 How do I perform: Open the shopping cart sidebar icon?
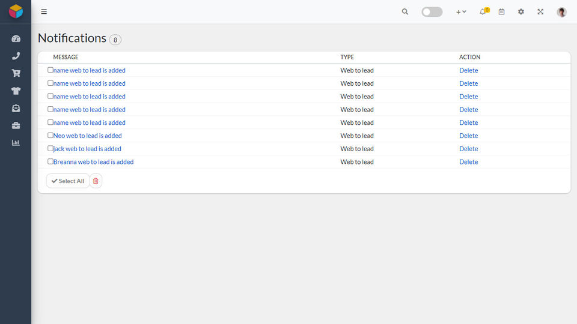click(16, 73)
